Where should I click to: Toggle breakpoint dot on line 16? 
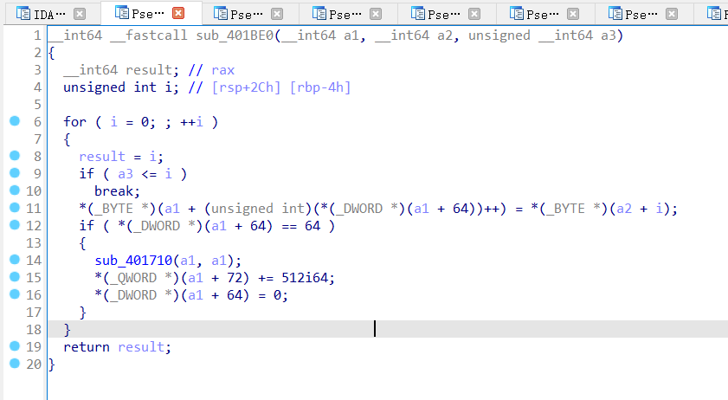click(x=14, y=294)
